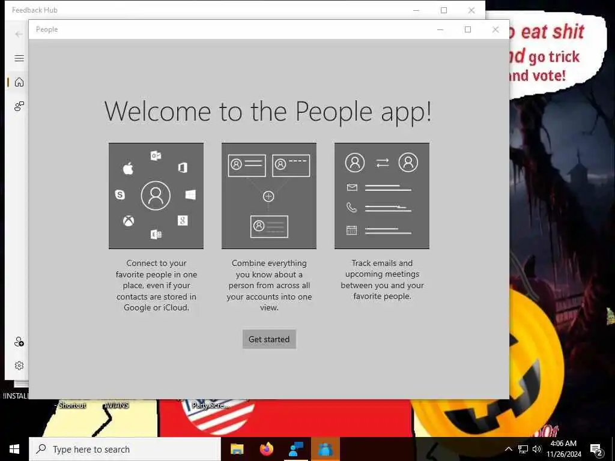Open Feedback Hub settings gear
This screenshot has width=615, height=461.
coord(19,366)
